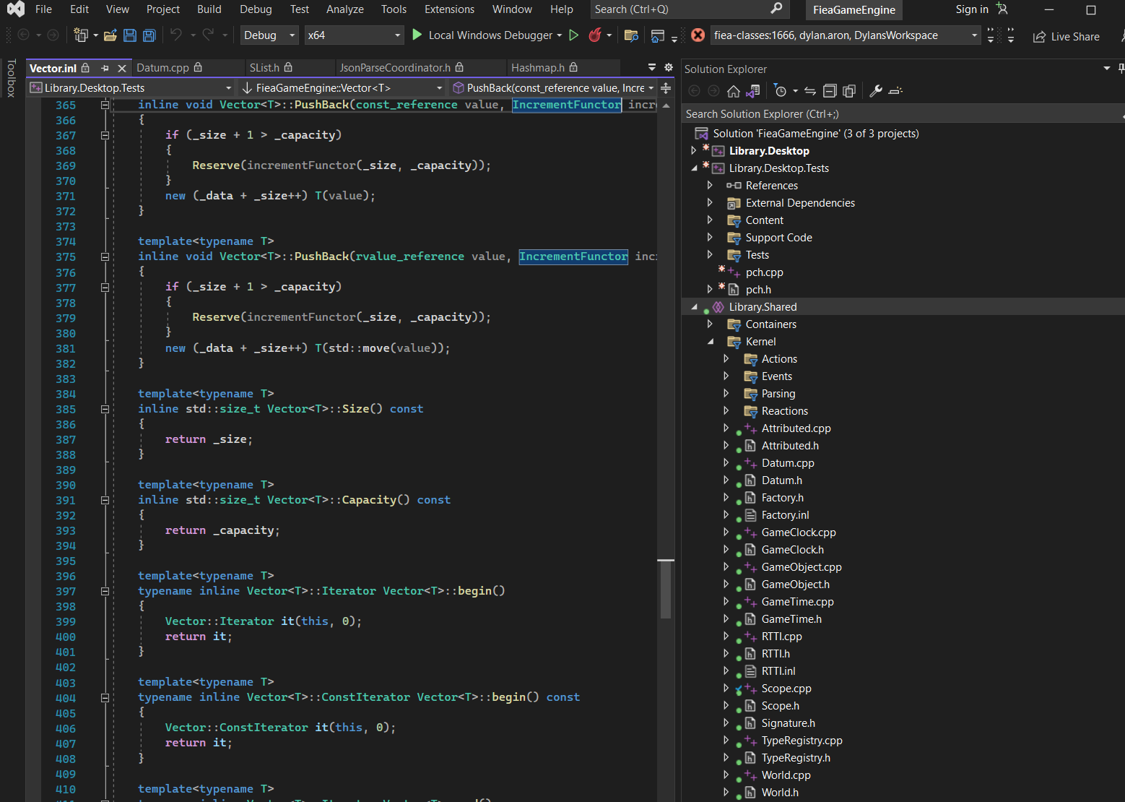Click the Live Share button
Image resolution: width=1125 pixels, height=802 pixels.
(x=1067, y=36)
